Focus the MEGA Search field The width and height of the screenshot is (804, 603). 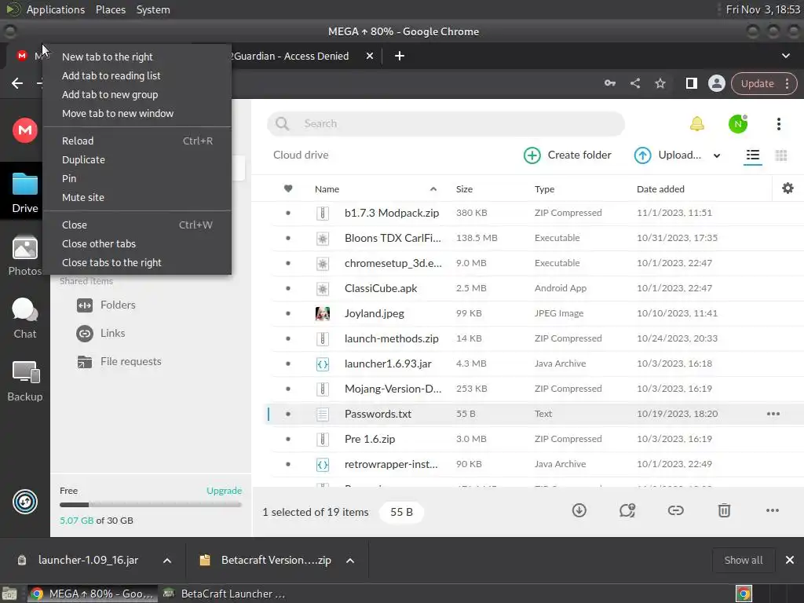446,123
